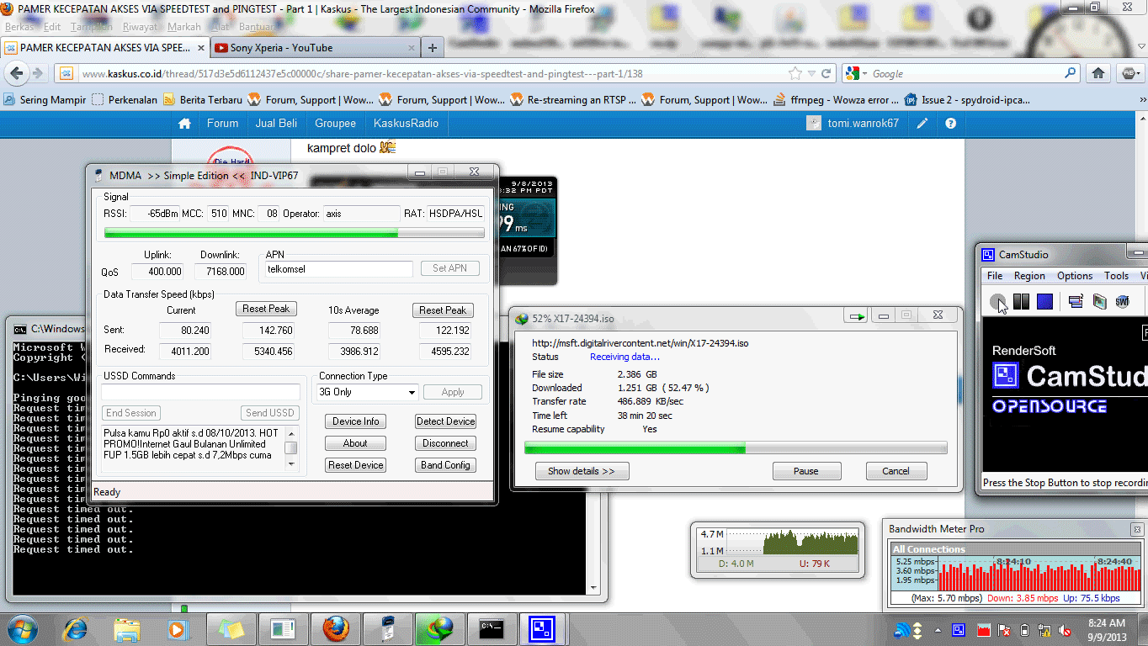Click CamStudio video annotations icon
Viewport: 1148px width, 646px height.
tap(1099, 301)
